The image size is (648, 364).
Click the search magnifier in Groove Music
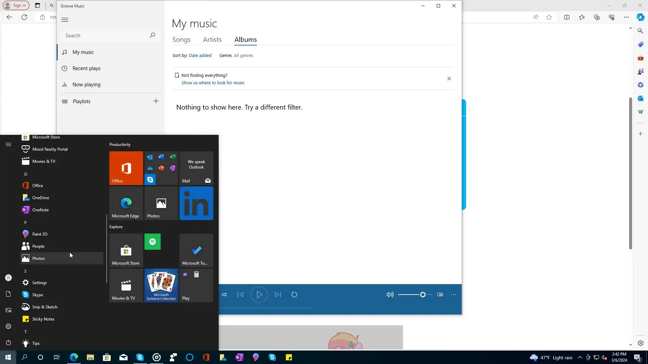click(152, 35)
